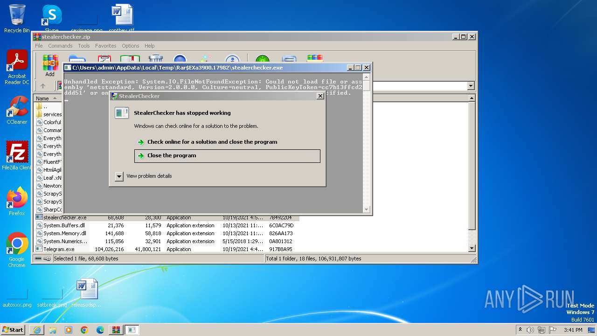Choose Close the program option
The width and height of the screenshot is (597, 336).
227,156
